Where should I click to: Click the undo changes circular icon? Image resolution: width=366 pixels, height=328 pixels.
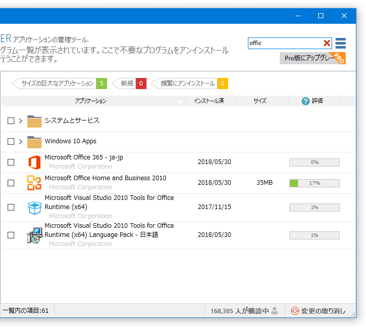pyautogui.click(x=295, y=311)
